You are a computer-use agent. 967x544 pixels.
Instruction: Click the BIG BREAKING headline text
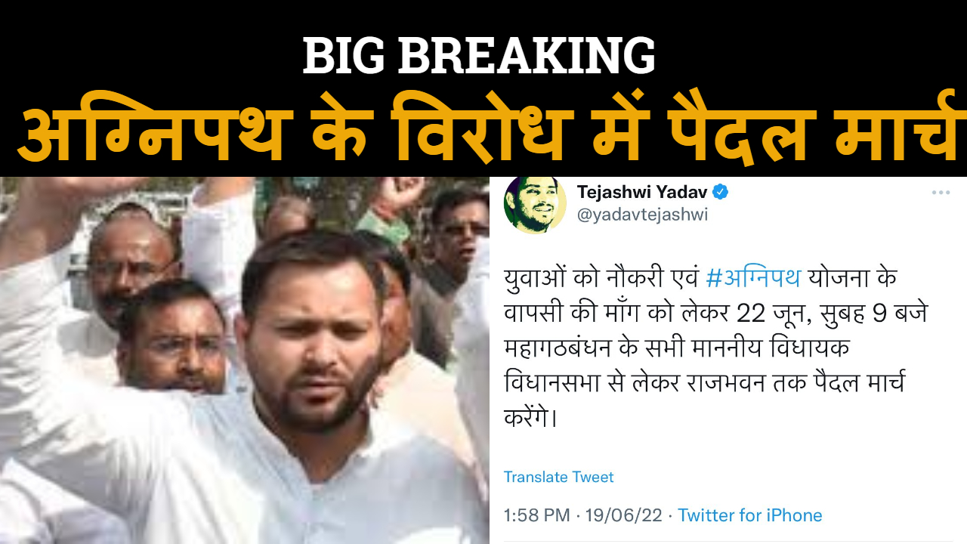(x=479, y=55)
